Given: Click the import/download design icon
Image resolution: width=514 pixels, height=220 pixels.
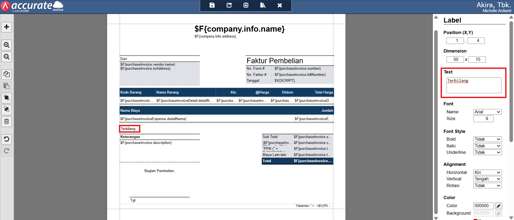Looking at the screenshot, I should click(246, 5).
